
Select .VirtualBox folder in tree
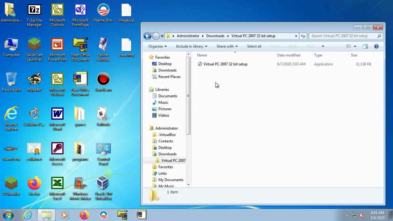tap(167, 135)
